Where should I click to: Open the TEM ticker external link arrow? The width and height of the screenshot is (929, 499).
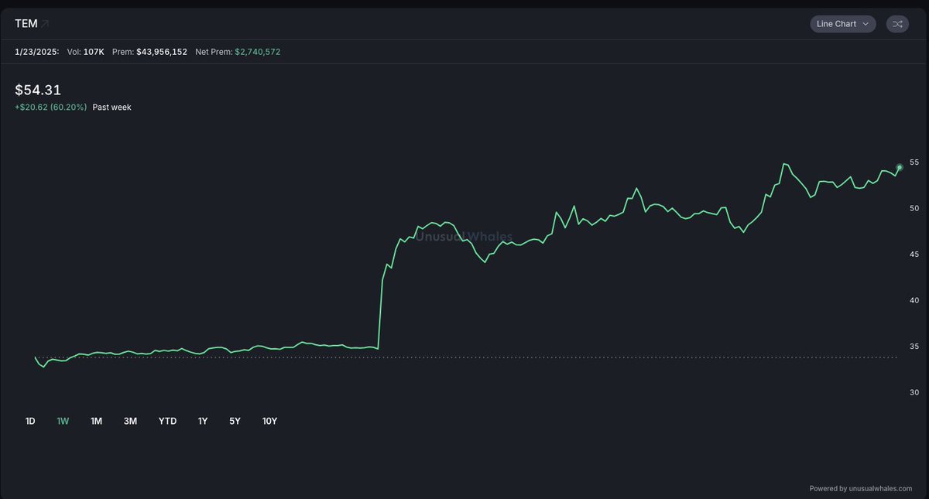pyautogui.click(x=45, y=24)
